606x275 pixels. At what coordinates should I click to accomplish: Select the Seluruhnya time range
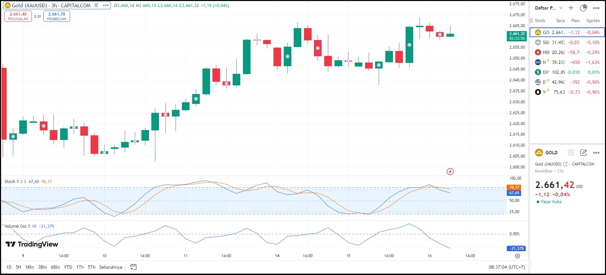[111, 267]
